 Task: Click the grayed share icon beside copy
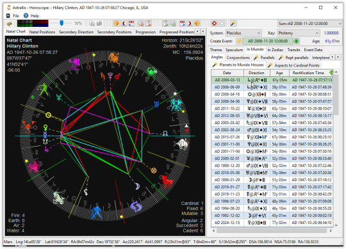tap(99, 23)
